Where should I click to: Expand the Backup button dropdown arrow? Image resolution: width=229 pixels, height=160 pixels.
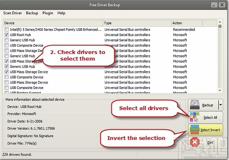pos(220,105)
